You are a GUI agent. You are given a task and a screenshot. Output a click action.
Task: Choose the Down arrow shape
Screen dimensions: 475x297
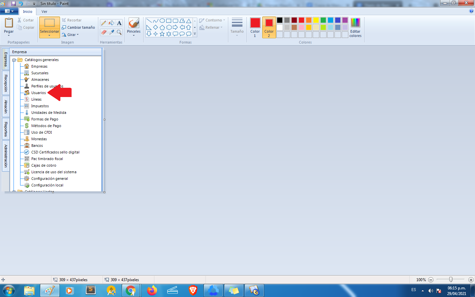pos(149,34)
